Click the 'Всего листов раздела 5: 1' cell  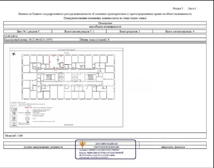click(79, 31)
